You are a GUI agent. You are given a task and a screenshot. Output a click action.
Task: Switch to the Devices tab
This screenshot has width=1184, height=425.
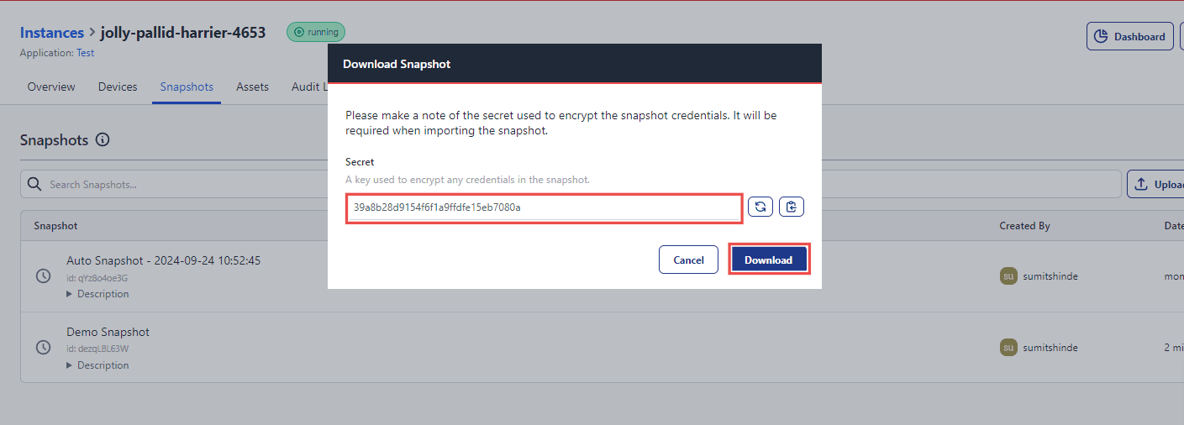point(118,87)
